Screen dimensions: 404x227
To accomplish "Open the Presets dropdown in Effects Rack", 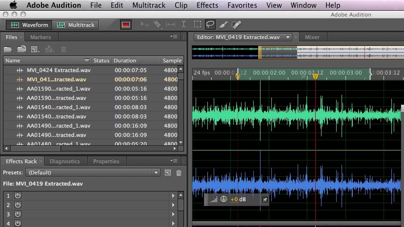I will pyautogui.click(x=156, y=172).
